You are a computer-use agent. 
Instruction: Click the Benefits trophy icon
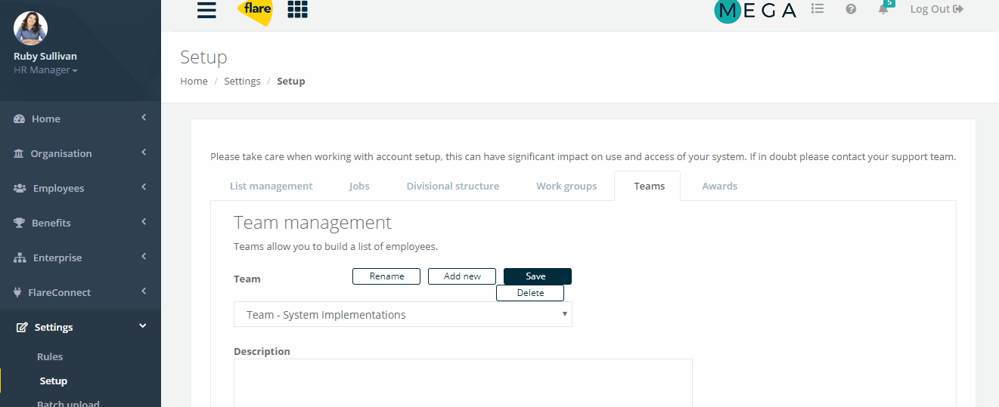[20, 223]
